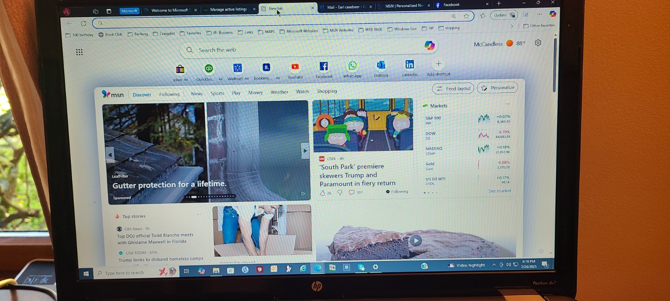Viewport: 670px width, 301px height.
Task: Open browser Settings and more ellipsis
Action: (539, 14)
